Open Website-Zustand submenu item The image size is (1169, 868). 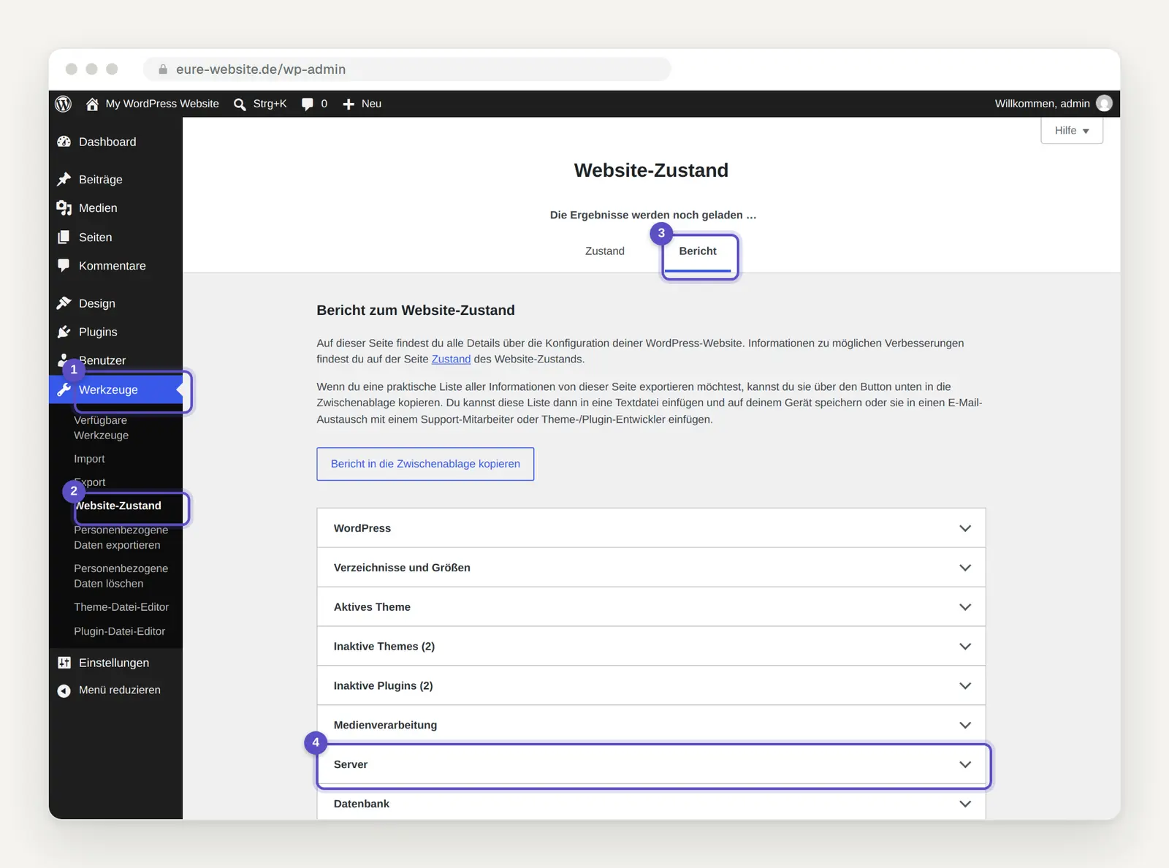(118, 506)
